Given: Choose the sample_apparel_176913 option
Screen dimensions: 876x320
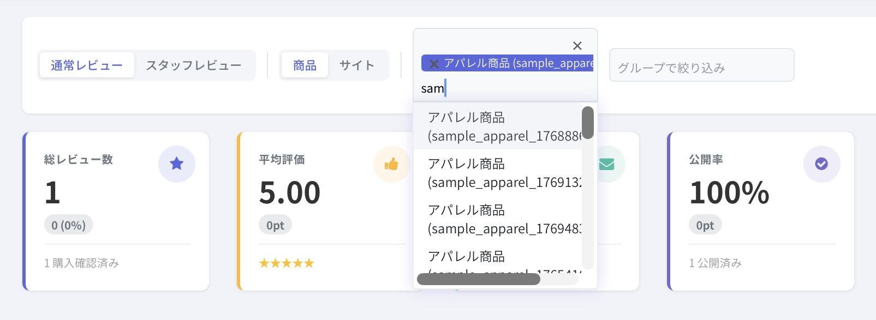Looking at the screenshot, I should [x=498, y=173].
